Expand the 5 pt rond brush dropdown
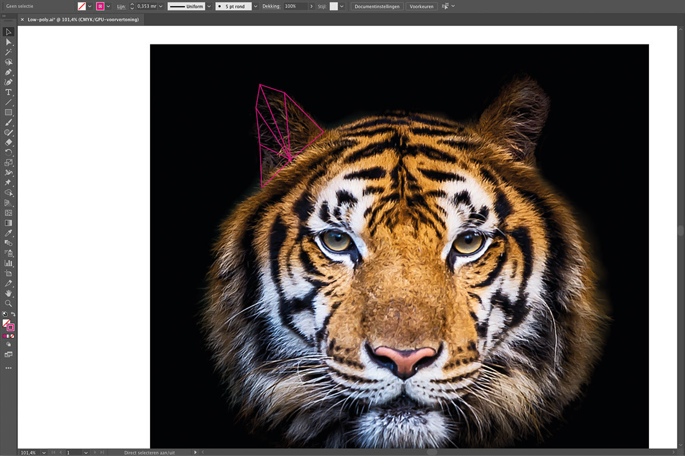This screenshot has height=456, width=685. (255, 6)
